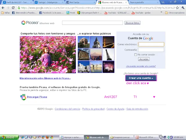Click the Crear una cuenta button
Image resolution: width=186 pixels, height=140 pixels.
click(141, 78)
